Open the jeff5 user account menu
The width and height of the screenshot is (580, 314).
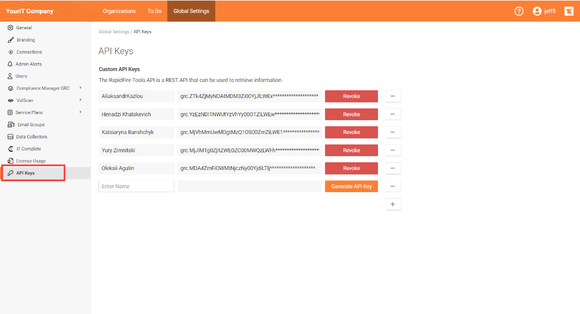point(543,11)
